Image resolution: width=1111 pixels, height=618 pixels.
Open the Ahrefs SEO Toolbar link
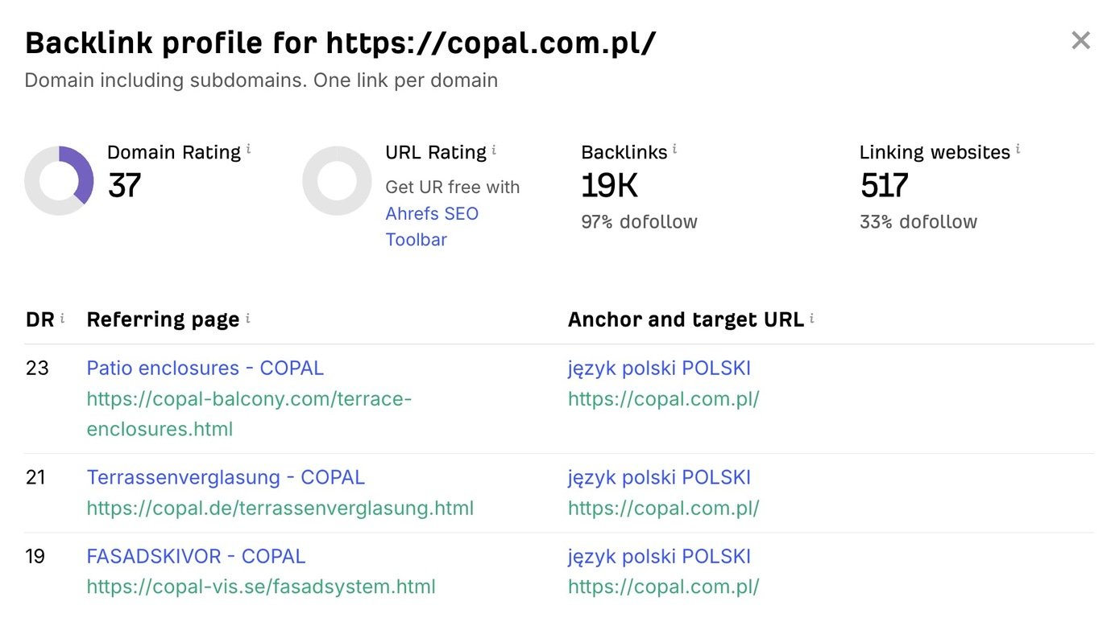(432, 226)
